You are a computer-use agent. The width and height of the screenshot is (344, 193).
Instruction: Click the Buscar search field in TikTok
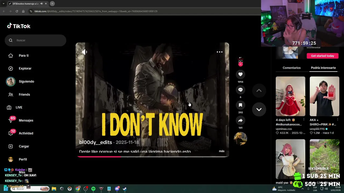pyautogui.click(x=35, y=40)
